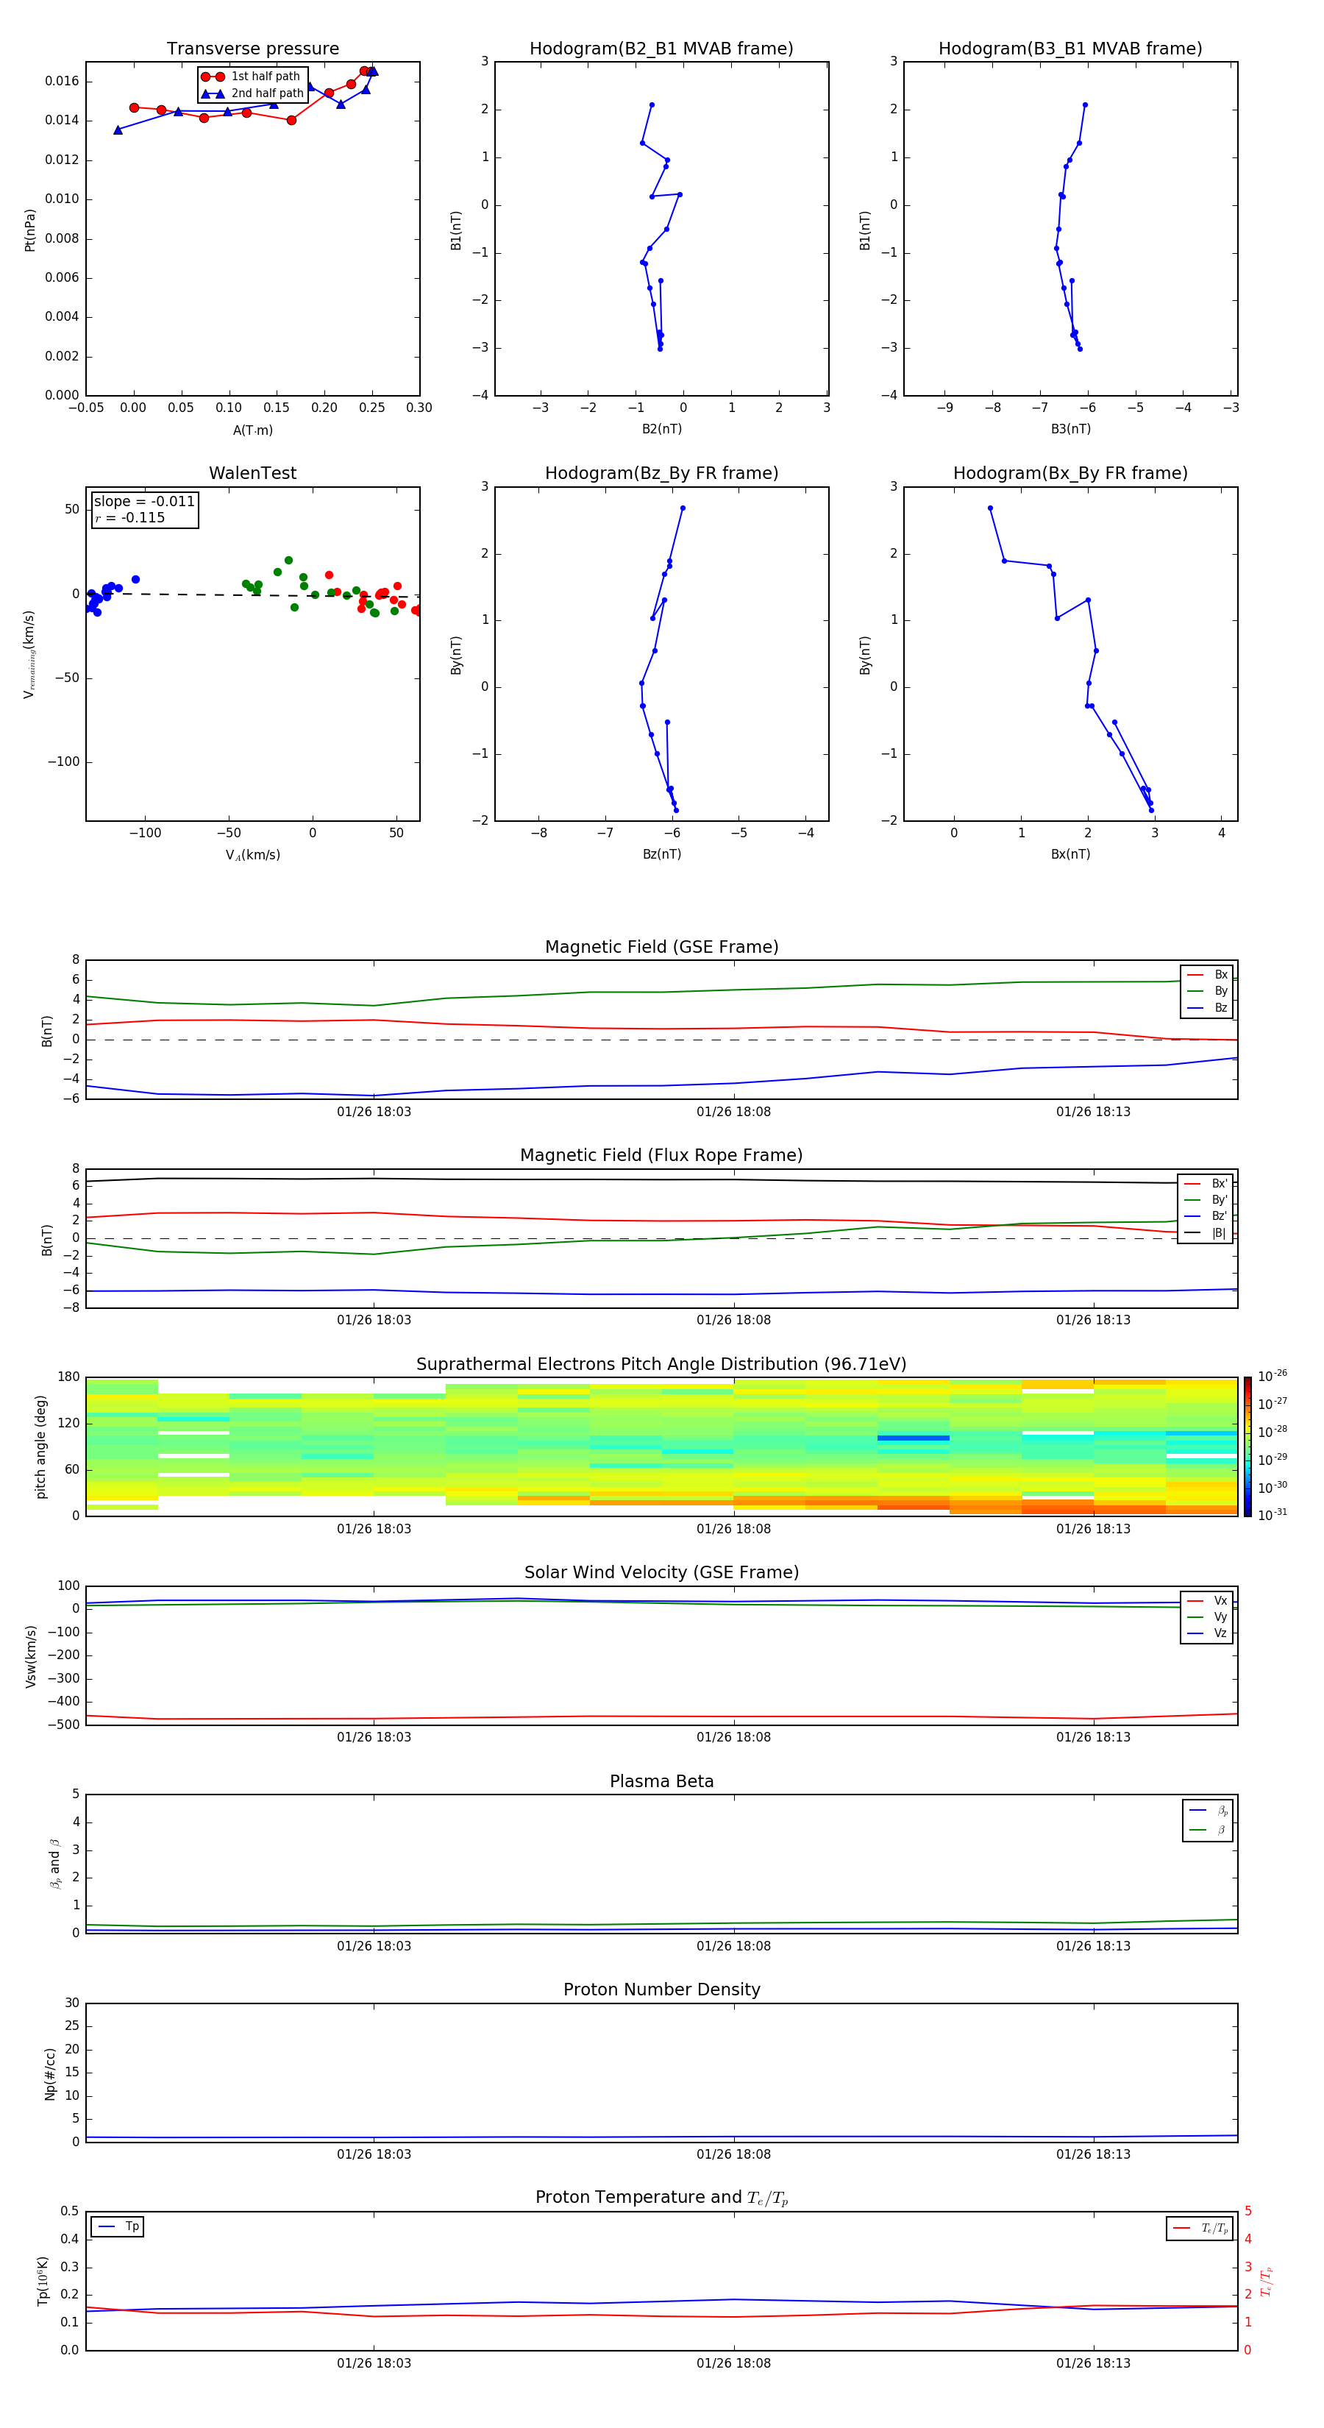Select |B| in the Flux Rope legend
The width and height of the screenshot is (1324, 2428).
[x=1206, y=1233]
